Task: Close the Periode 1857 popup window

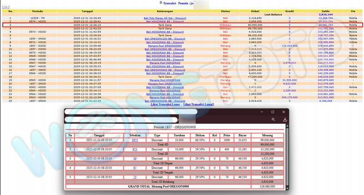Action: [x=284, y=112]
